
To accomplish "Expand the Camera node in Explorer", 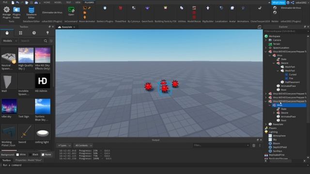I will click(266, 40).
